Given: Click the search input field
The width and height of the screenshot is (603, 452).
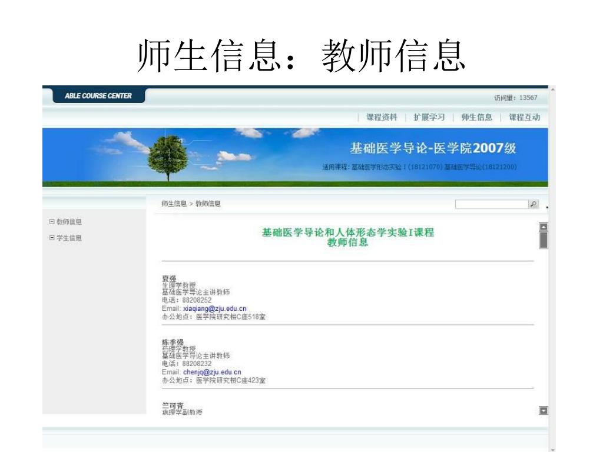Looking at the screenshot, I should tap(492, 204).
